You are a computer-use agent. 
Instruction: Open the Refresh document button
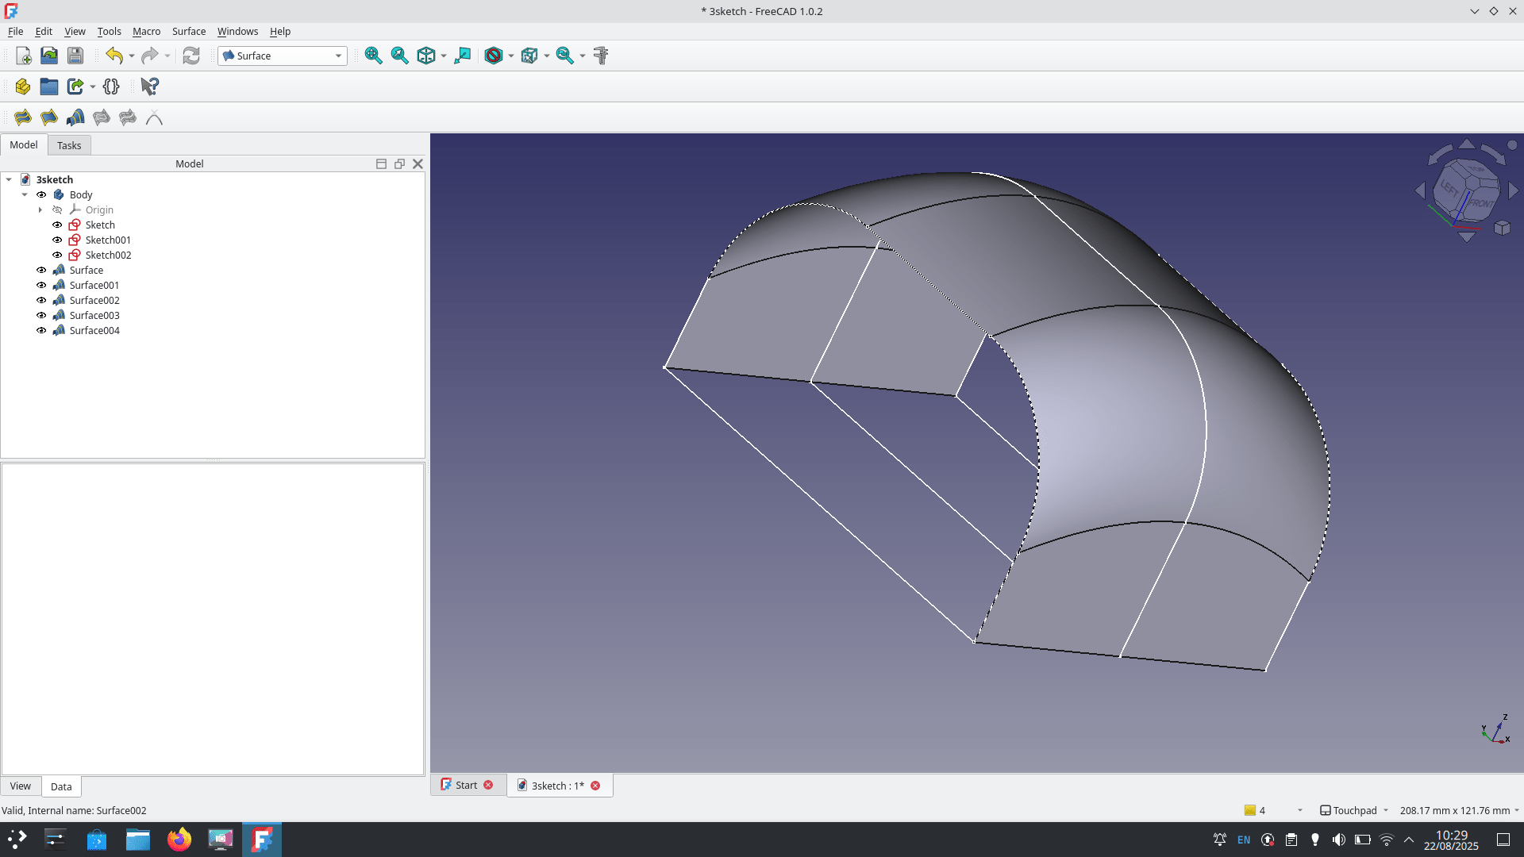click(191, 56)
